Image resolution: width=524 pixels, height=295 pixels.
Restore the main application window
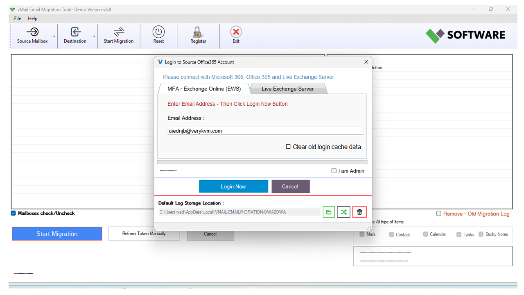tap(490, 9)
